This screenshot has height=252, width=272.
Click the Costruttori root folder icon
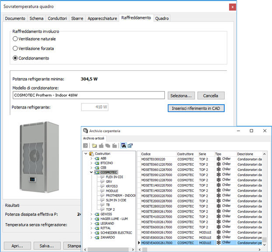tap(91, 154)
